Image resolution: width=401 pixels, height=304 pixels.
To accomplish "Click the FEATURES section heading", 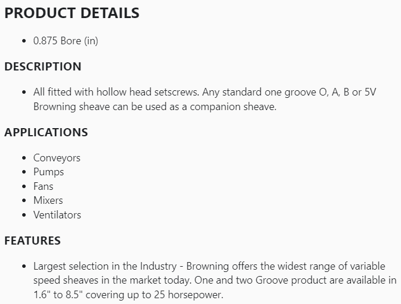I will tap(33, 240).
